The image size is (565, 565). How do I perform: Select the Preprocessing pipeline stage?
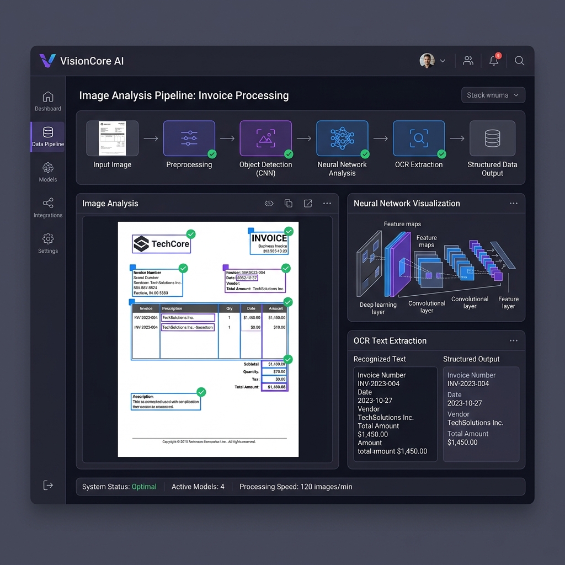189,138
